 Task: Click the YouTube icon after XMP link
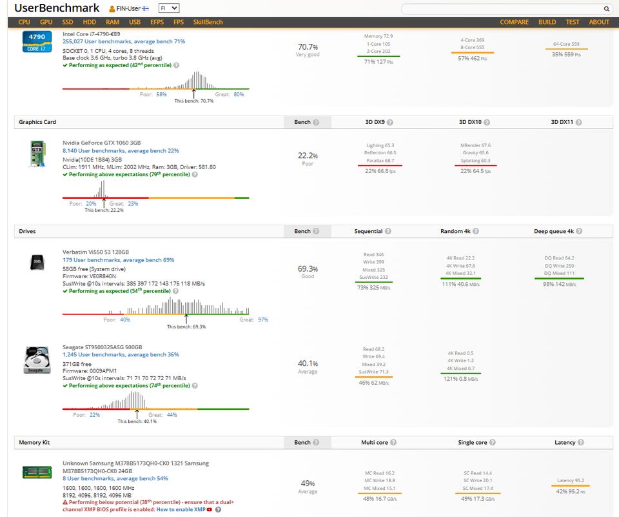209,509
